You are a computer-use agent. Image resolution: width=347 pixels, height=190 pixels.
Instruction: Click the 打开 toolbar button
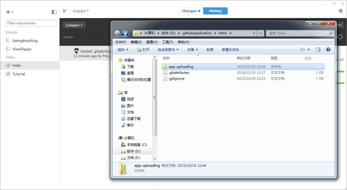click(143, 49)
